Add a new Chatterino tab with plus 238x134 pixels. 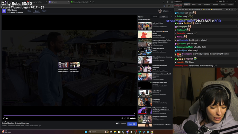183,7
